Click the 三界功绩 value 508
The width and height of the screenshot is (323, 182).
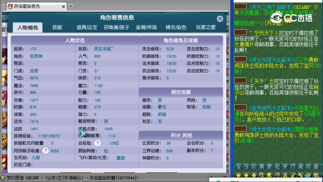(x=170, y=151)
